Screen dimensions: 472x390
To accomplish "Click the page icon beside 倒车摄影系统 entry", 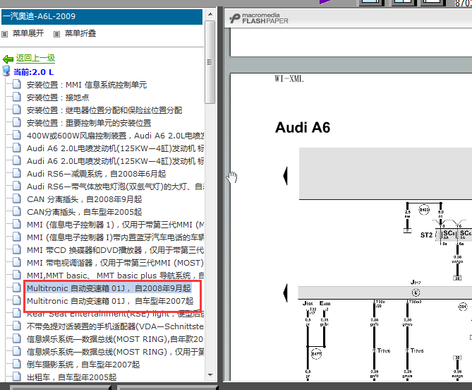I will coord(17,365).
